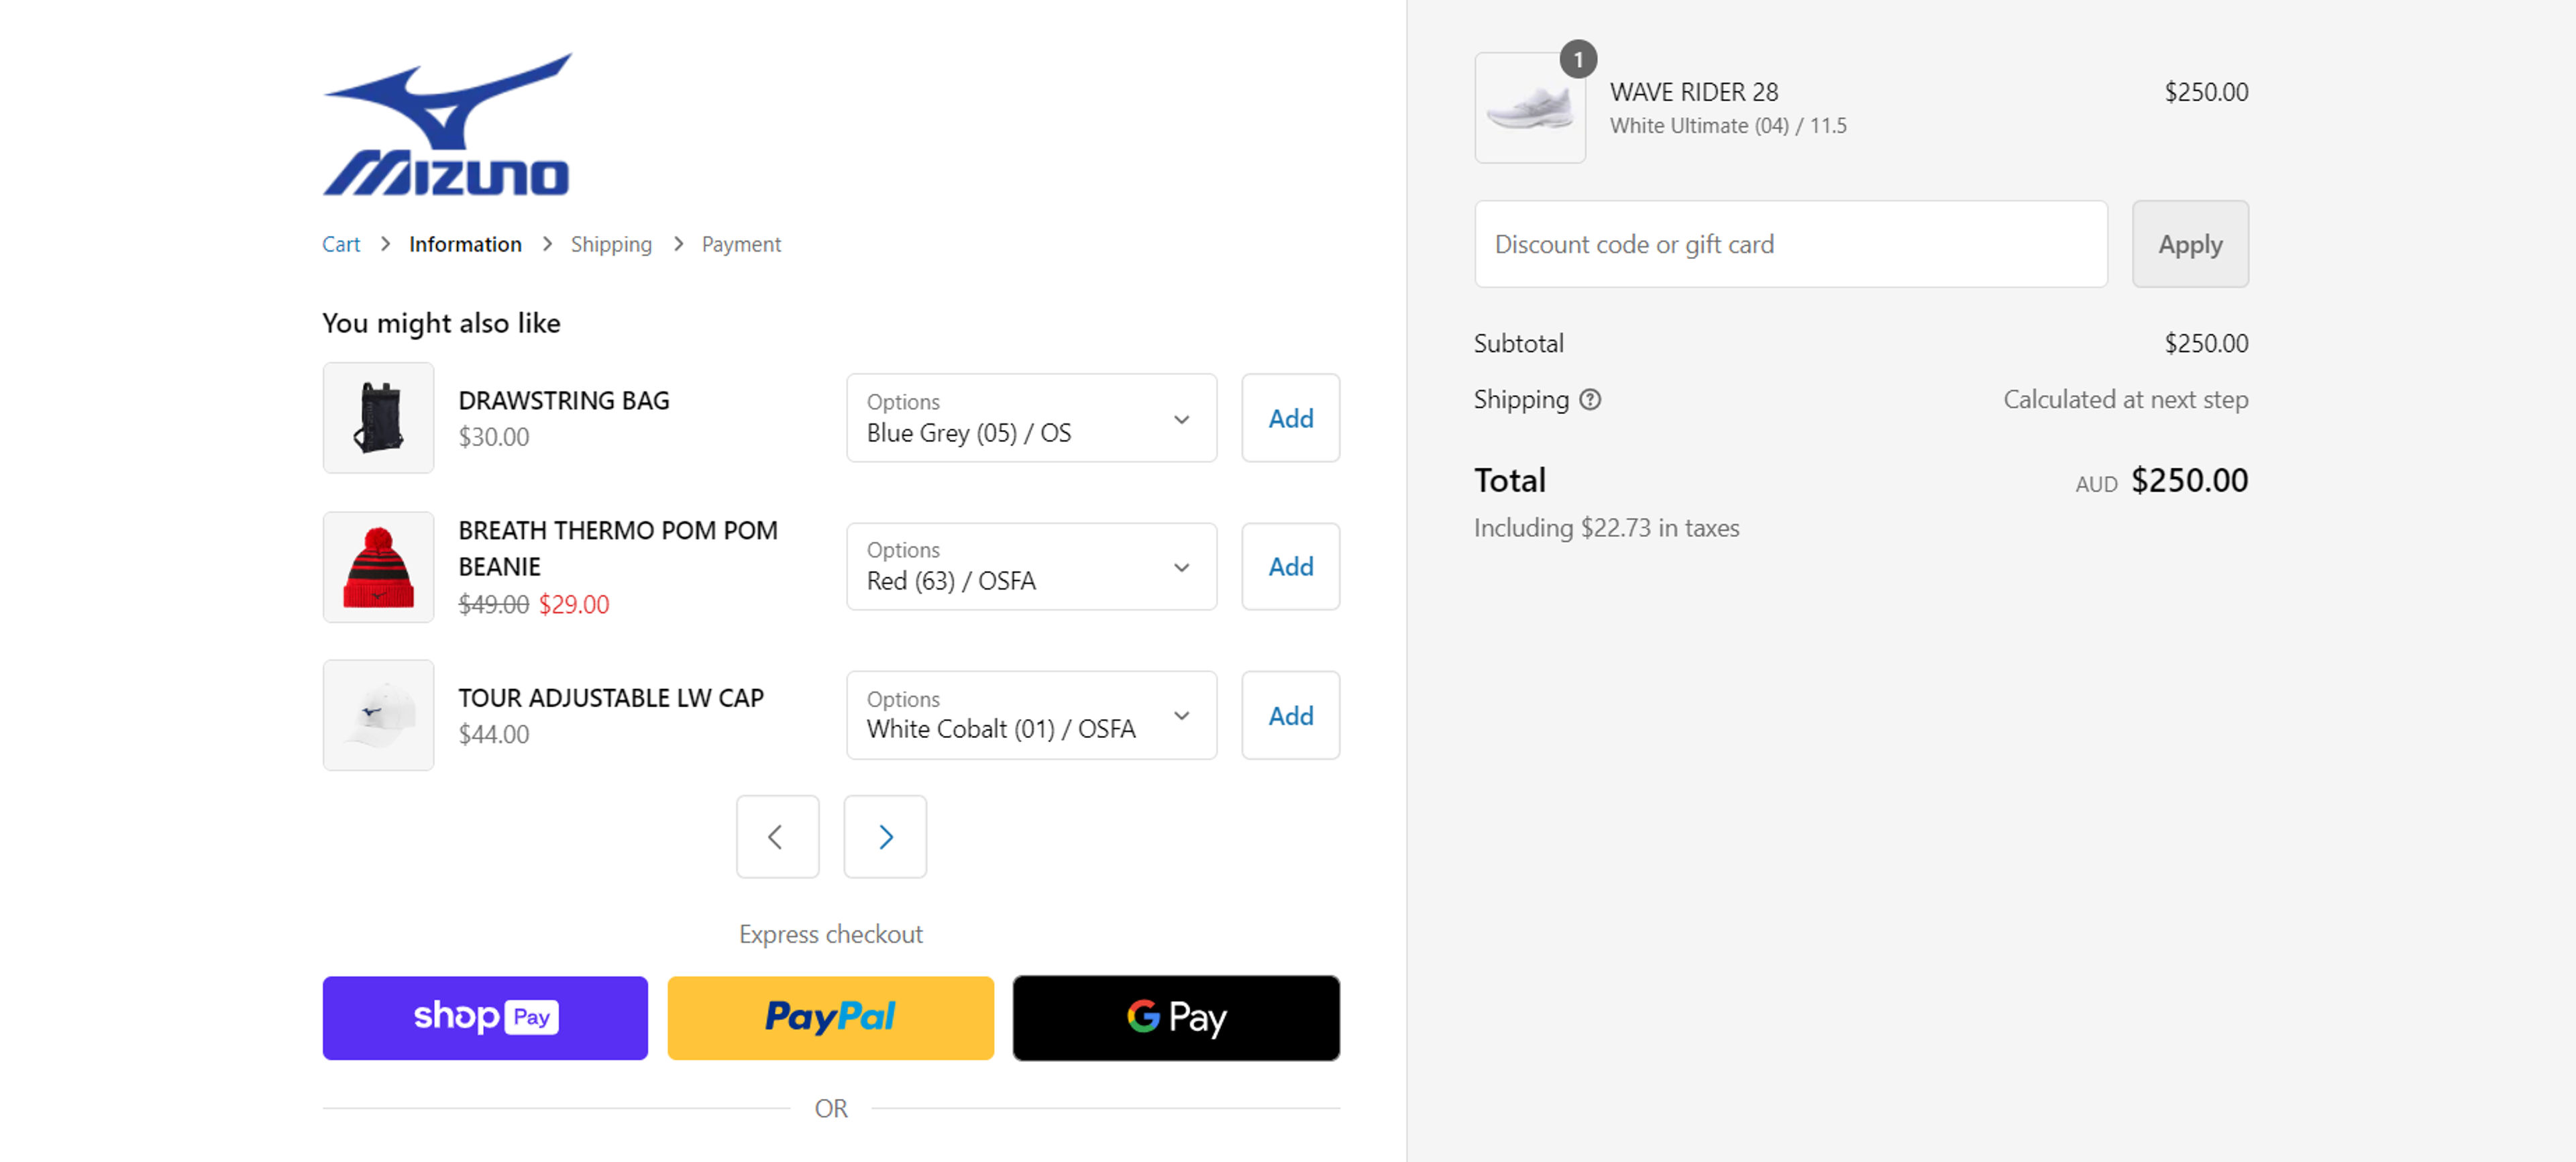Open Tour Adjustable LW Cap thumbnail

(x=378, y=715)
